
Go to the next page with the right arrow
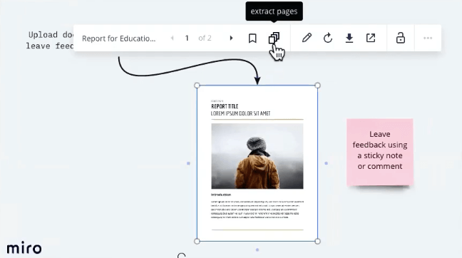click(231, 38)
